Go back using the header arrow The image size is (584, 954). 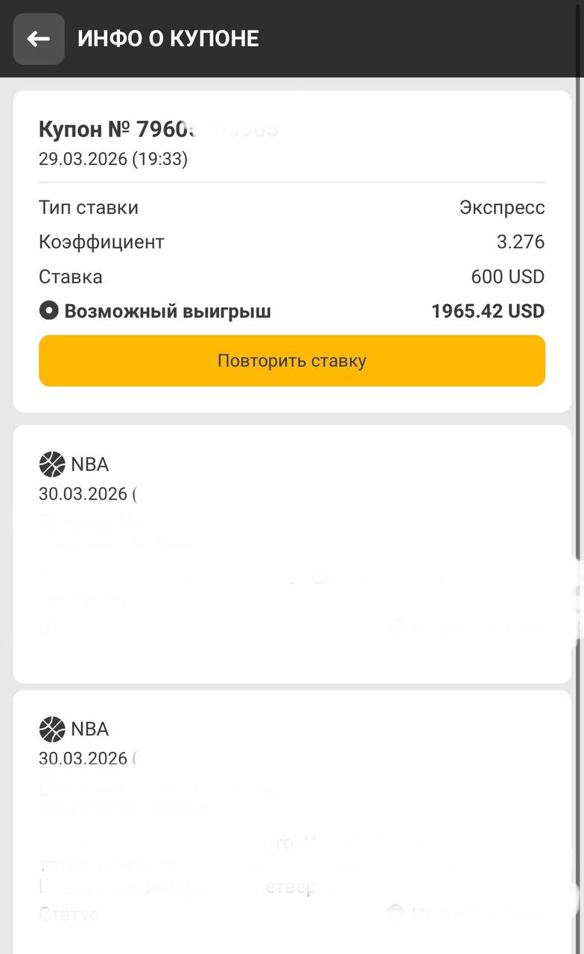pos(39,39)
